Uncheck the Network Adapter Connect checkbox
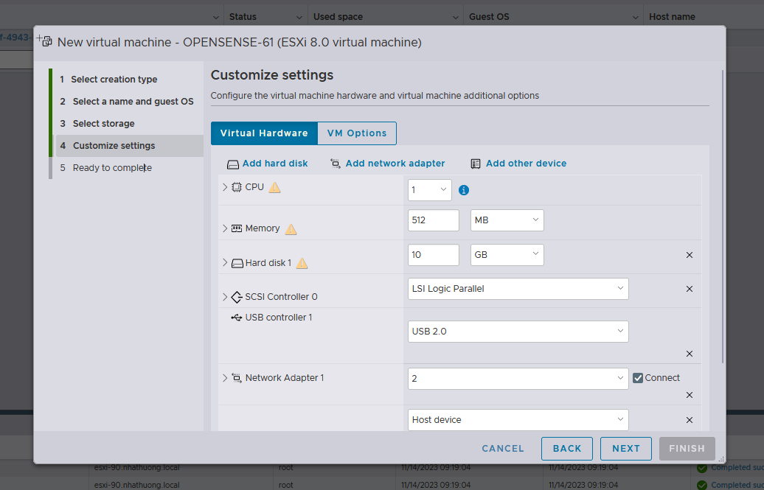764x490 pixels. point(639,378)
